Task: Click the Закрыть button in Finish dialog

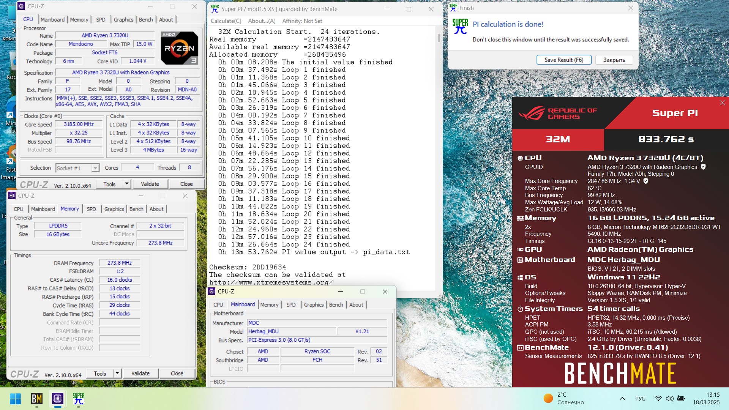Action: (614, 60)
